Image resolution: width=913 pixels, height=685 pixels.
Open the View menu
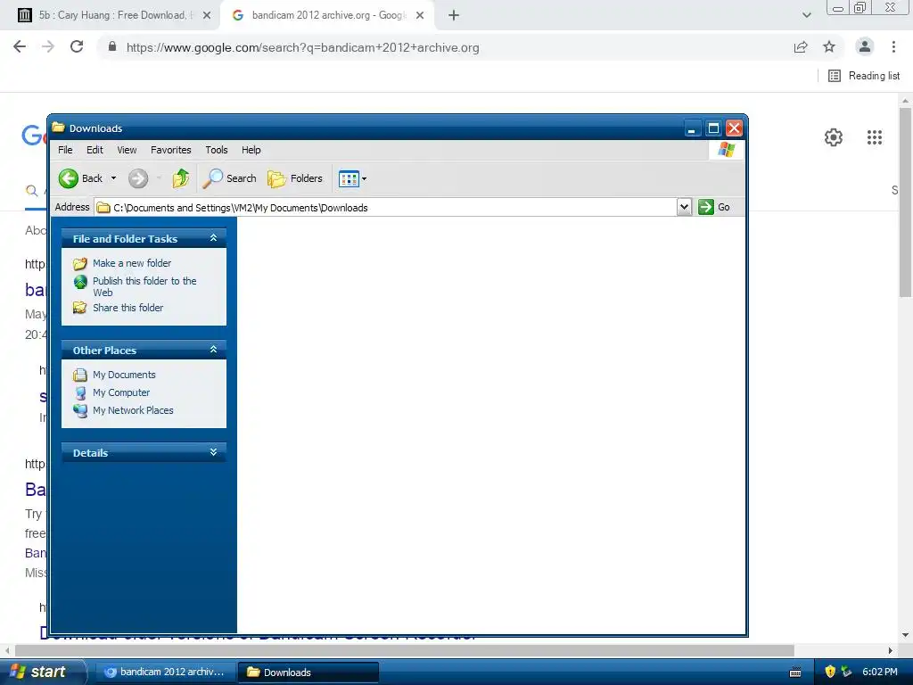(127, 150)
